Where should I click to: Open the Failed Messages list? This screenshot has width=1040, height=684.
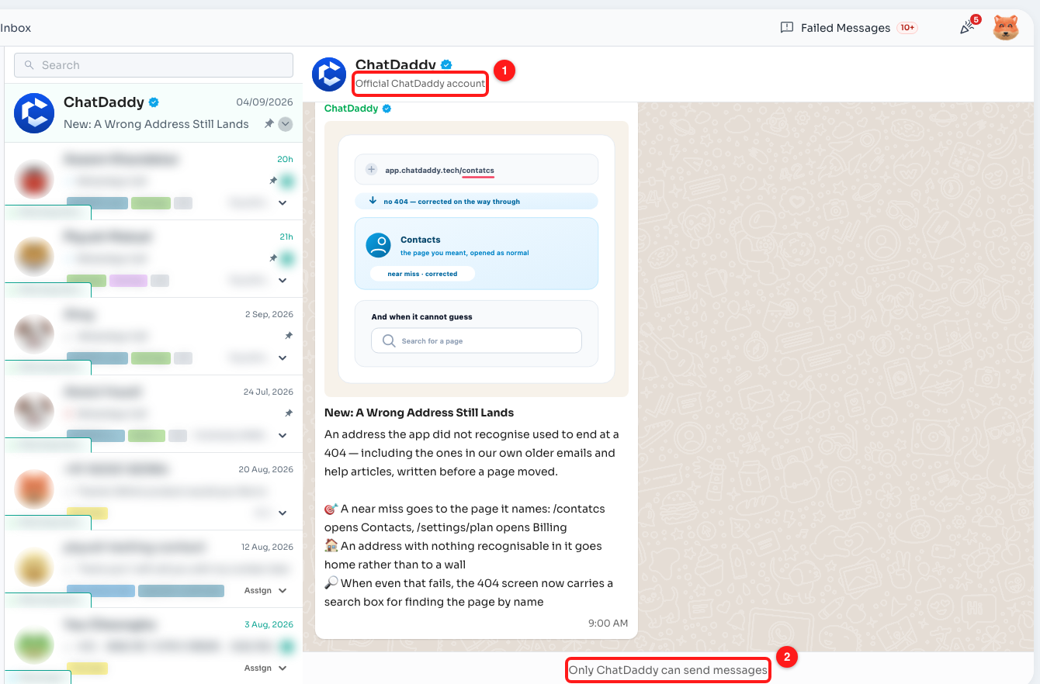pos(848,28)
